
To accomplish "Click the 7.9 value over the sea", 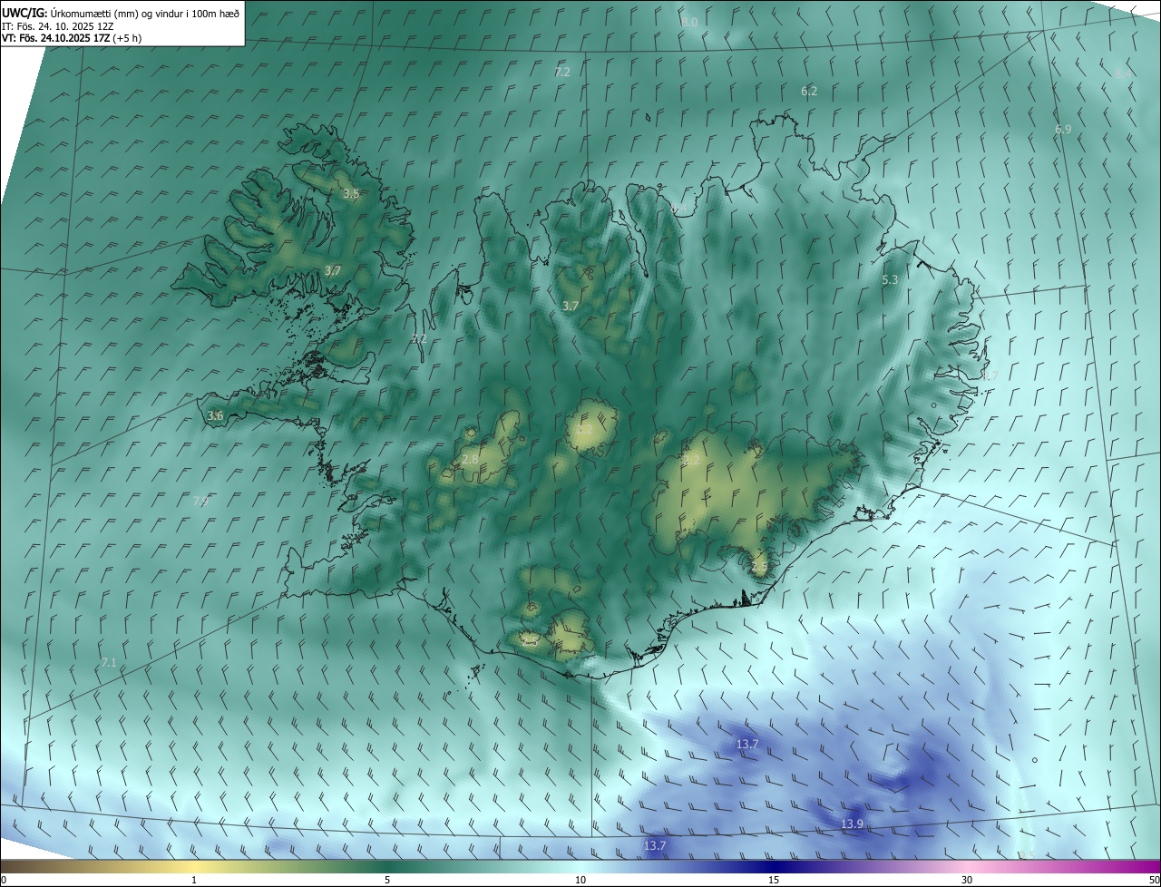I will click(201, 501).
